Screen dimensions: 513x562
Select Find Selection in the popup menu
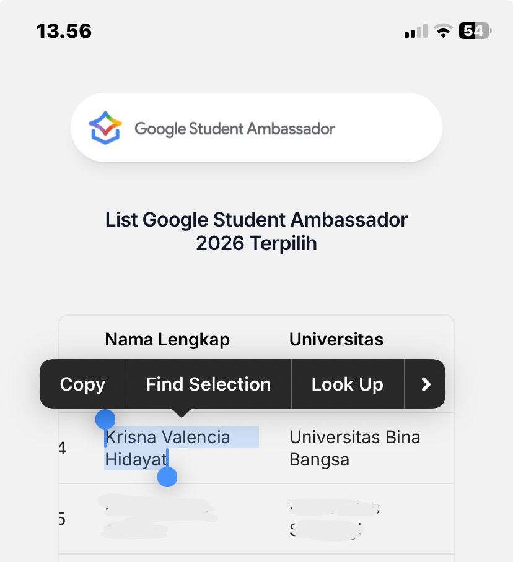coord(208,384)
